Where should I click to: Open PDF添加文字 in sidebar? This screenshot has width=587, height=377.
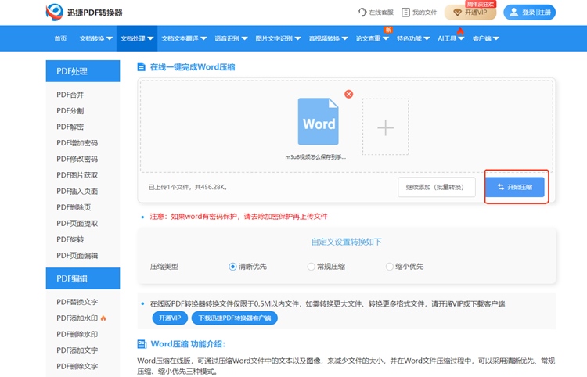77,350
